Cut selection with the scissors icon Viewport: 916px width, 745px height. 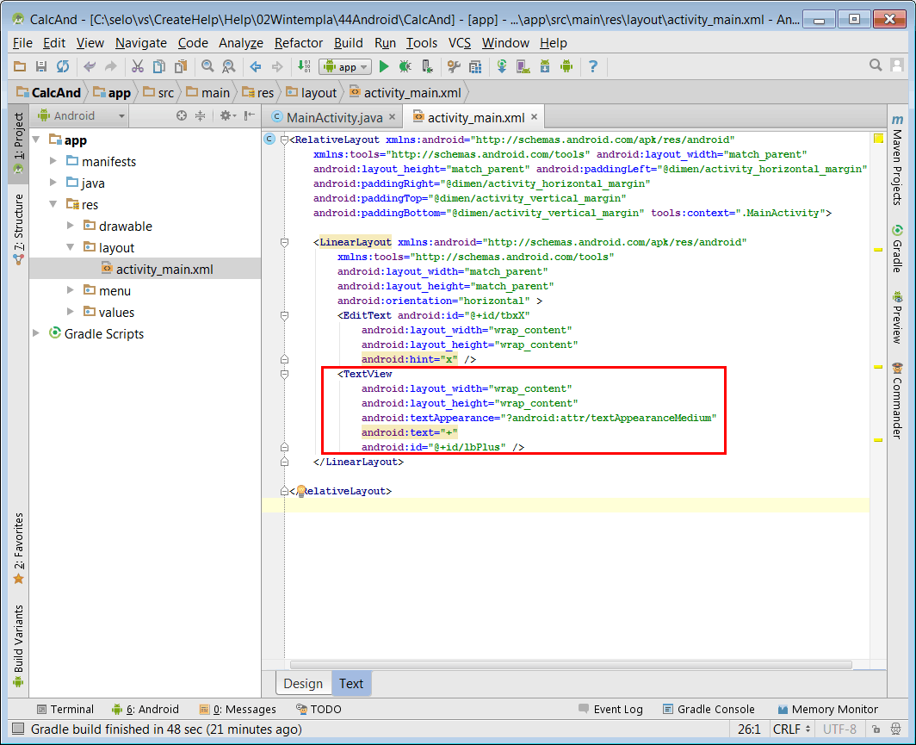coord(137,66)
